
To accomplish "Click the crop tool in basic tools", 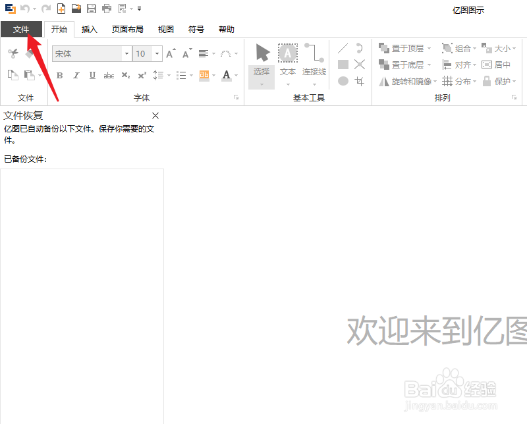I will click(360, 81).
